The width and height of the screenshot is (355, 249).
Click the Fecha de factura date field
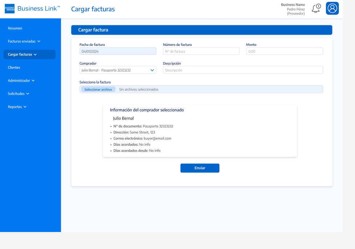click(118, 51)
